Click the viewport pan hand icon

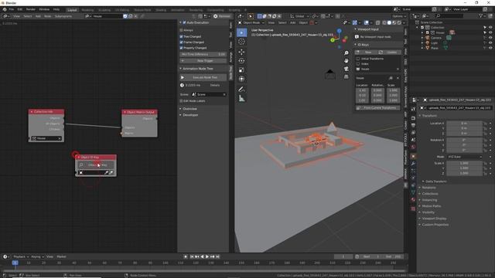pyautogui.click(x=346, y=60)
